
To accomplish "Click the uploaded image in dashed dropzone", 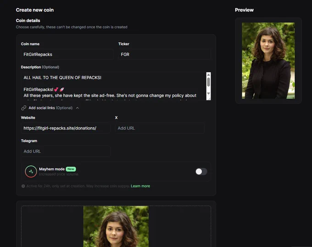I will pyautogui.click(x=116, y=226).
